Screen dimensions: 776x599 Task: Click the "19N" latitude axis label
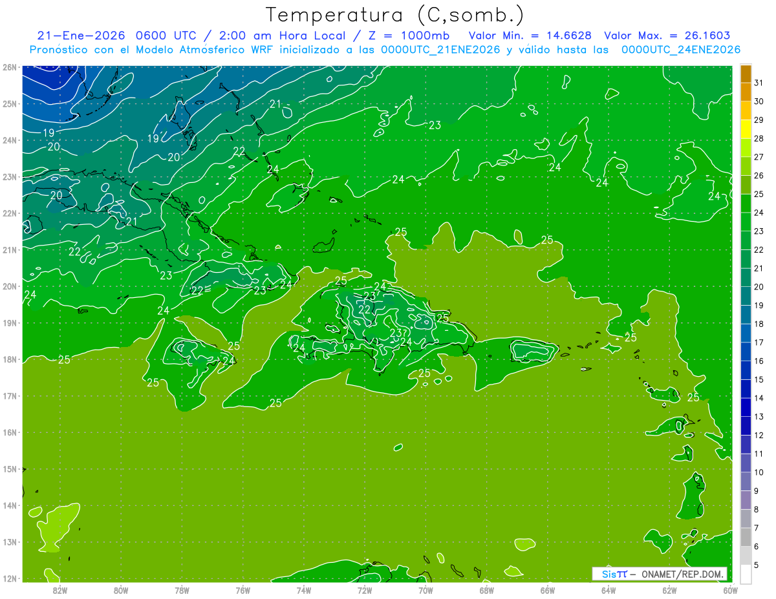9,323
